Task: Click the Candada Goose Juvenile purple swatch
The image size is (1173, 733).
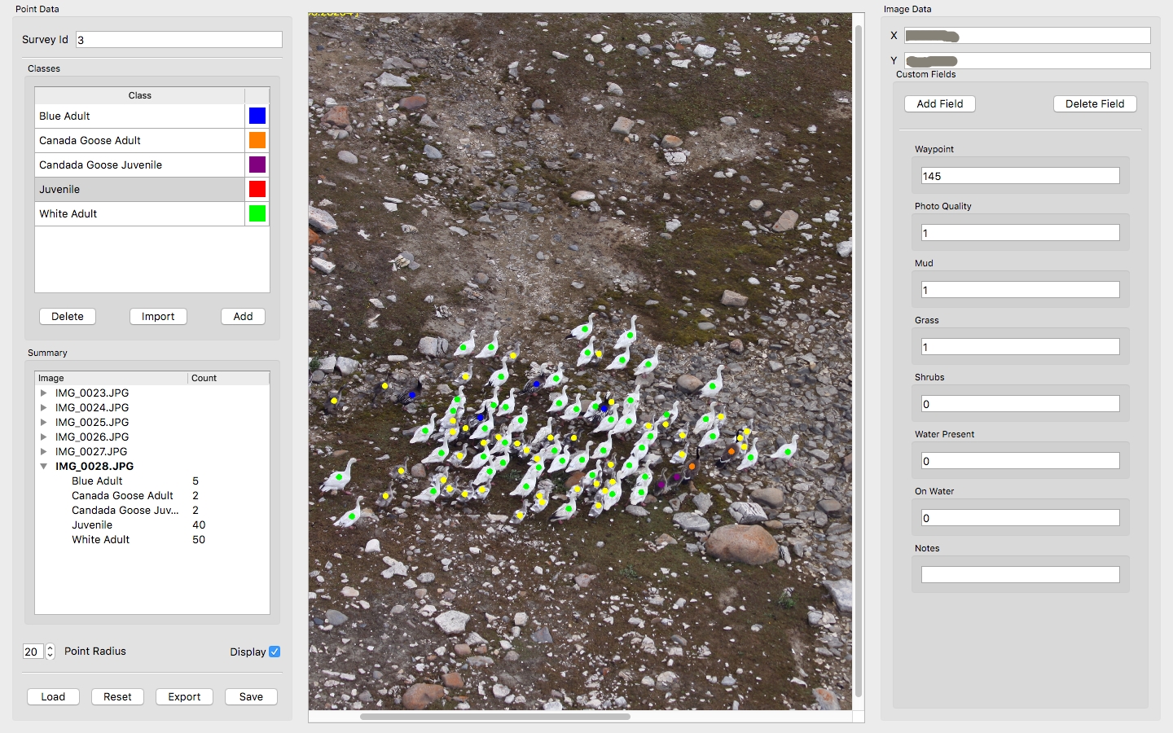Action: pos(257,165)
